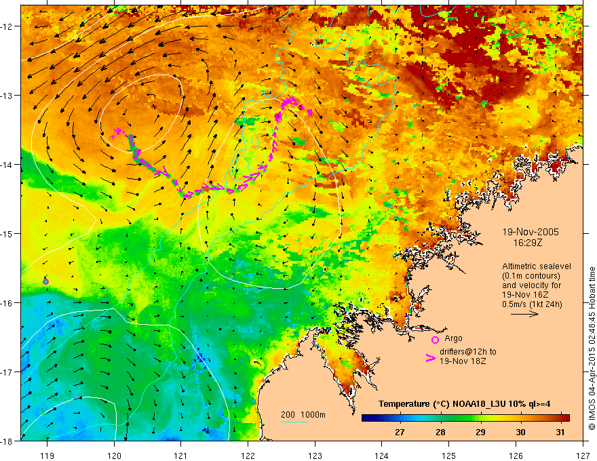Click the '(0.1m contours)' text

coord(531,276)
